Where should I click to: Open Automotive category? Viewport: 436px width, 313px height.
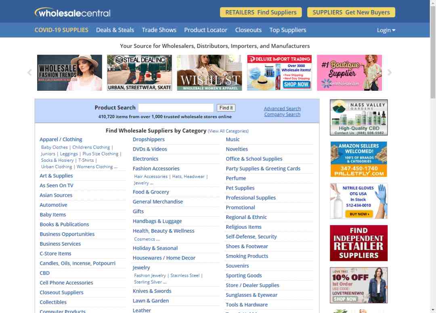pos(53,205)
